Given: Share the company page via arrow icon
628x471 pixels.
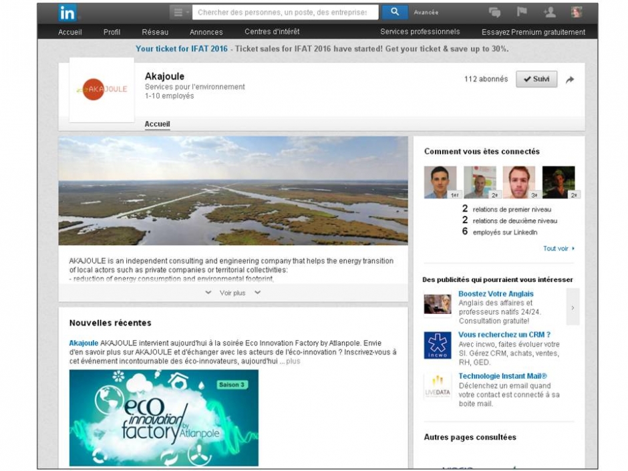Looking at the screenshot, I should click(x=569, y=80).
